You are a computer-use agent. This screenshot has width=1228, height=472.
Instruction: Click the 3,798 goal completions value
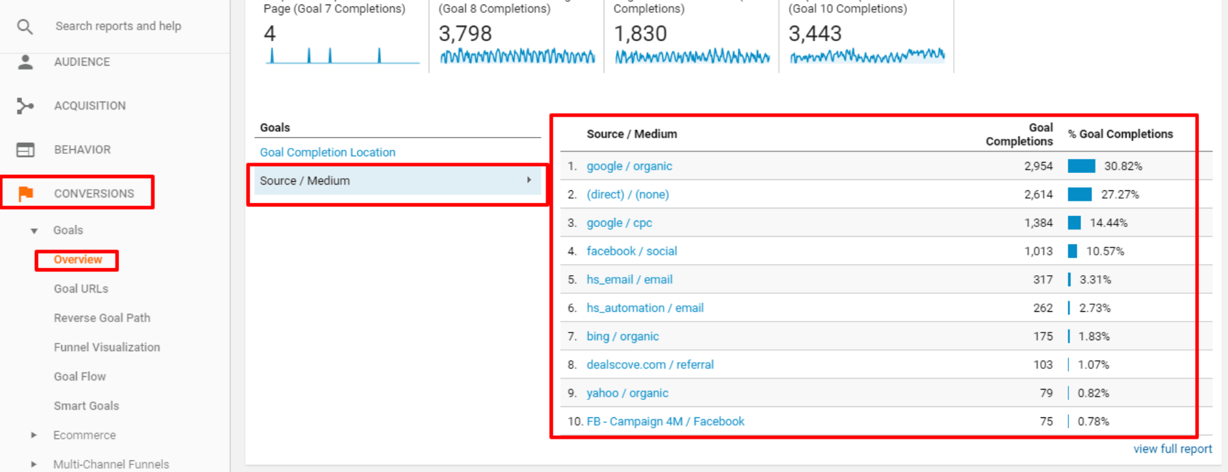coord(465,33)
